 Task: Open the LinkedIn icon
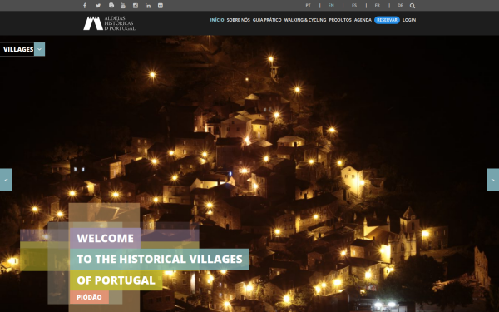pos(148,6)
